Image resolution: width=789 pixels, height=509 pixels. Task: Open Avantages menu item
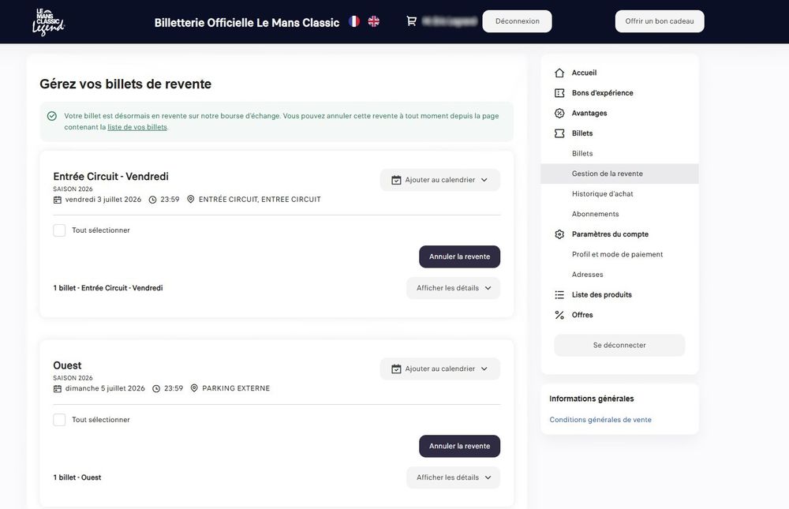tap(589, 114)
